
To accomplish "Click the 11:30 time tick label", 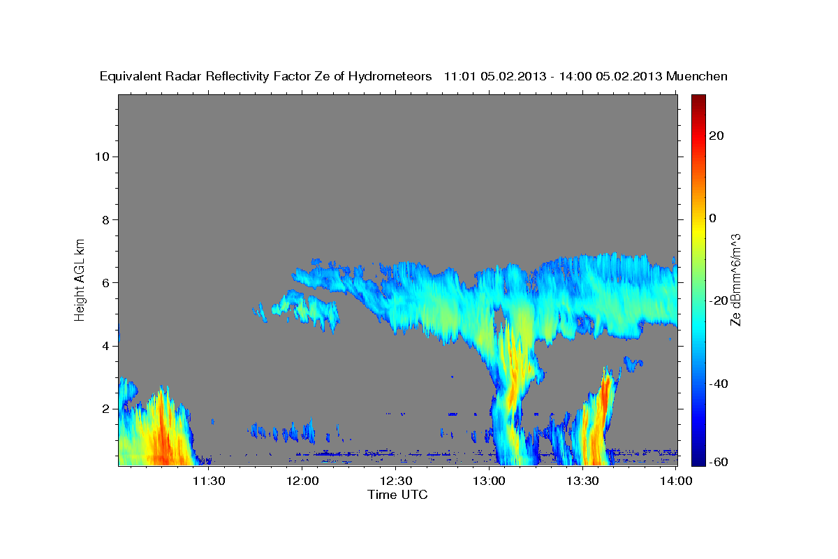I will click(x=209, y=481).
